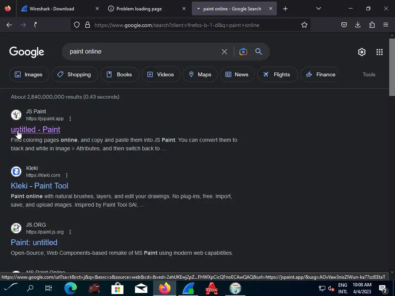Close the paint online search tab
395x296 pixels.
coord(270,8)
